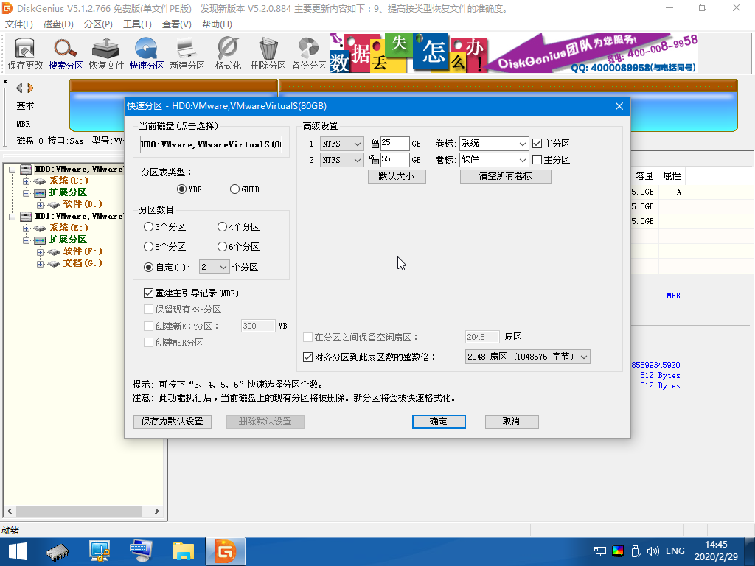The height and width of the screenshot is (566, 755).
Task: Click the 清空所有卷标 button
Action: click(506, 176)
